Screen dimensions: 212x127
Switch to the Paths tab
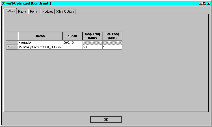[x=22, y=12]
